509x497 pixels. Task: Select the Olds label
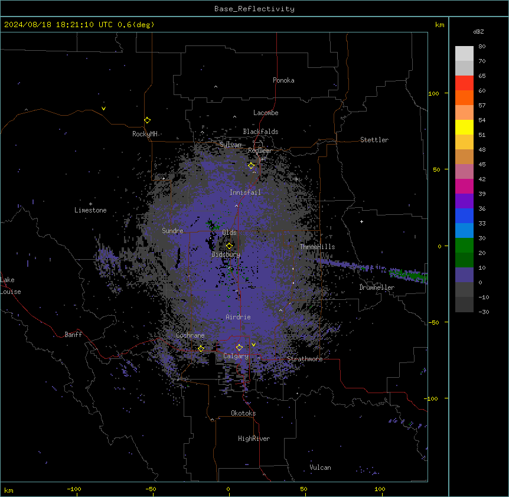pos(229,233)
